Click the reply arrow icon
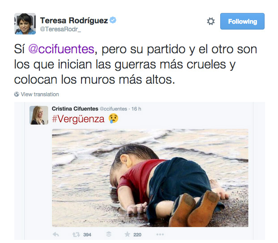 point(56,234)
